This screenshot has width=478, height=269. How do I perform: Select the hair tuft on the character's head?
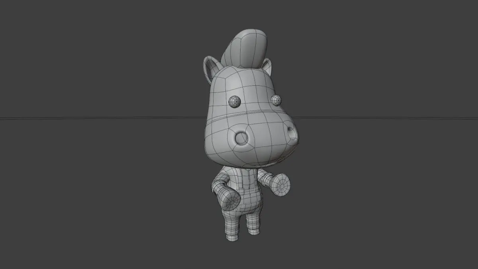pyautogui.click(x=244, y=48)
